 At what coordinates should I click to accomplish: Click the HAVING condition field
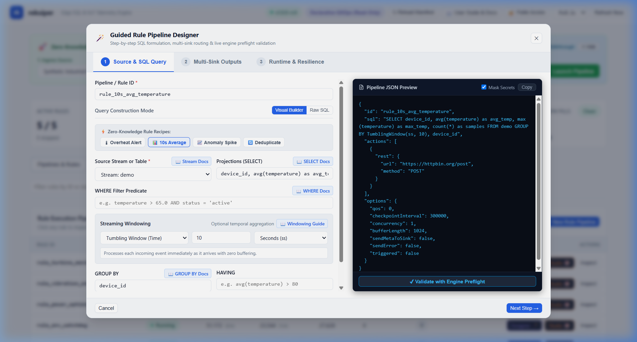(x=274, y=284)
